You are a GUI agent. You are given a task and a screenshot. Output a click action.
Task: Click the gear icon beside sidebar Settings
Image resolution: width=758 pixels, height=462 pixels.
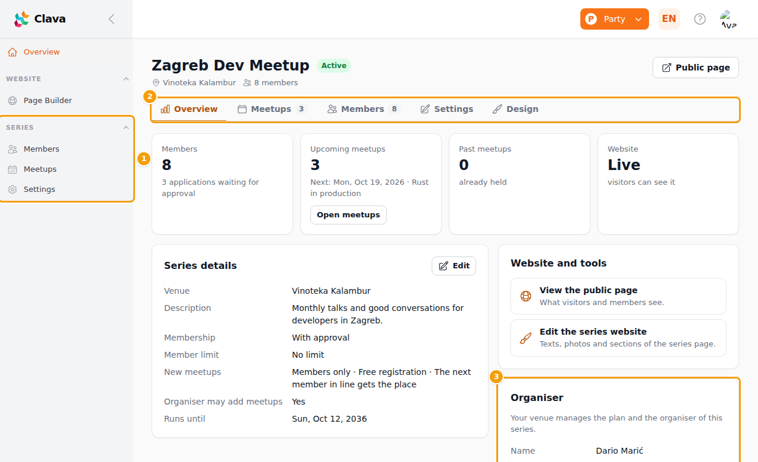[x=12, y=190]
